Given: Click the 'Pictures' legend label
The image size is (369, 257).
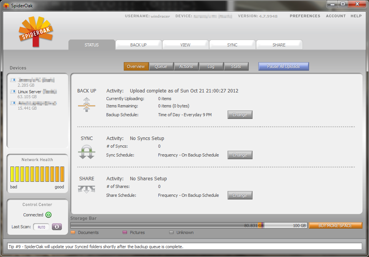Looking at the screenshot, I should pyautogui.click(x=137, y=232).
